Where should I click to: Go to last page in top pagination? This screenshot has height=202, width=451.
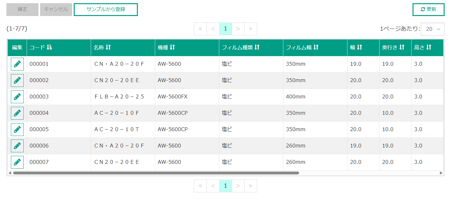pyautogui.click(x=250, y=29)
